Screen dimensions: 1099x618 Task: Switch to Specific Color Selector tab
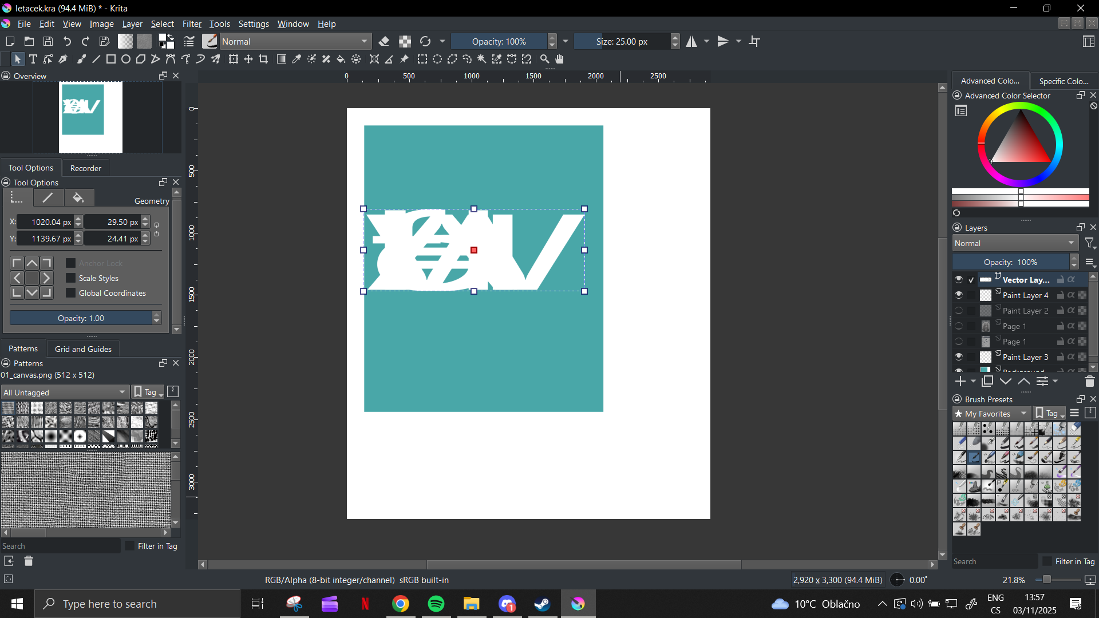point(1064,81)
